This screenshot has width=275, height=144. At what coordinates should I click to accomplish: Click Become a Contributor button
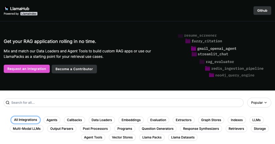click(74, 69)
